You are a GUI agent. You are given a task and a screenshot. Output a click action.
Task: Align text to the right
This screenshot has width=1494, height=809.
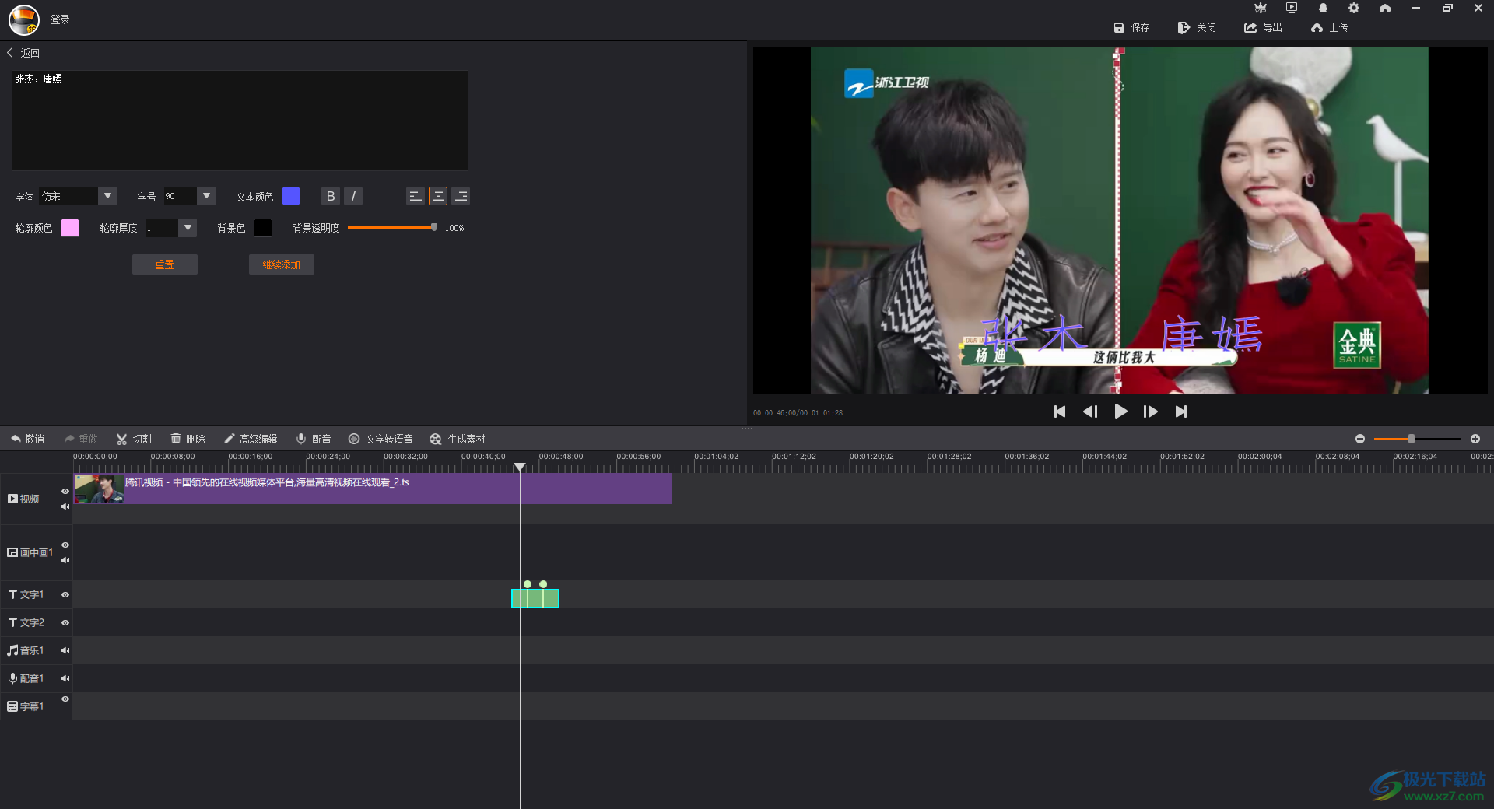pyautogui.click(x=461, y=196)
